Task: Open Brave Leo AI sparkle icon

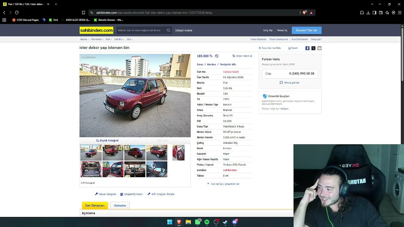Action: pos(387,13)
